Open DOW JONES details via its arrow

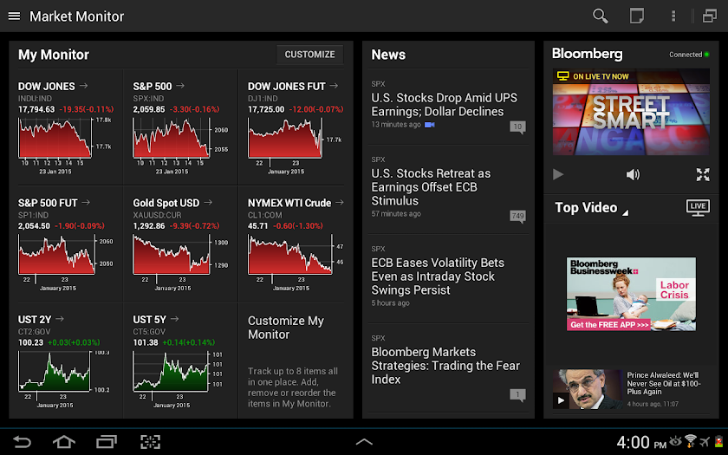tap(83, 86)
